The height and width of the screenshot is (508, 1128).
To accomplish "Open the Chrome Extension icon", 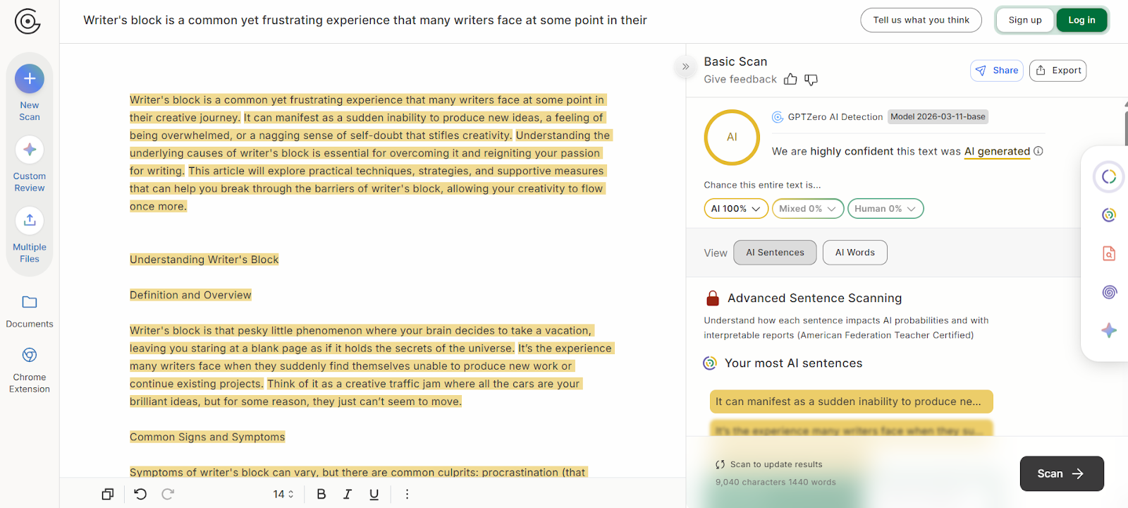I will point(30,355).
